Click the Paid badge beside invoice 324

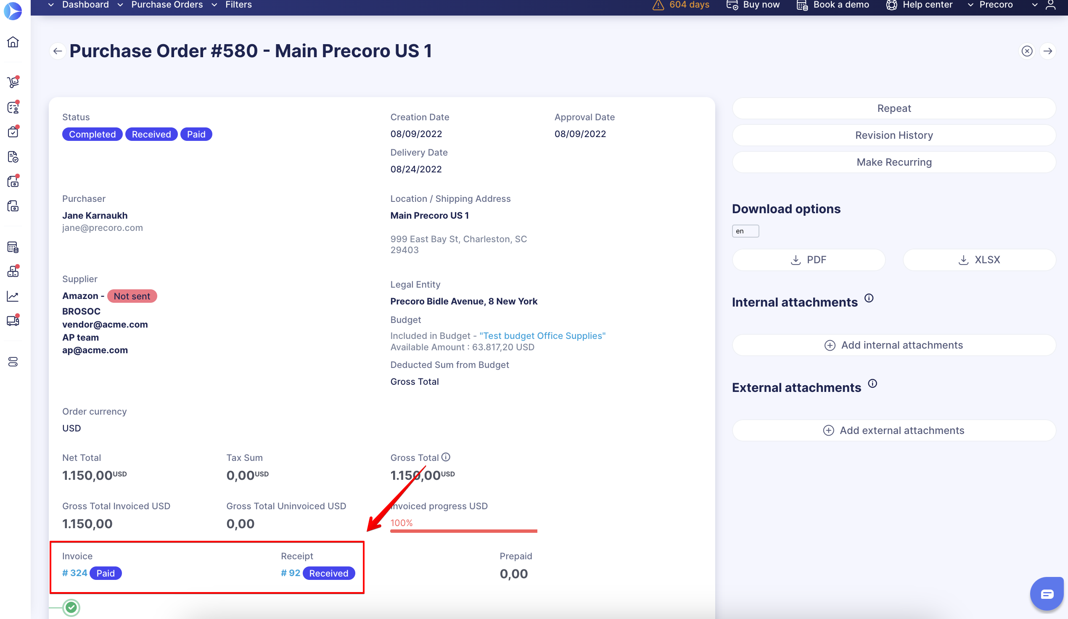coord(106,573)
